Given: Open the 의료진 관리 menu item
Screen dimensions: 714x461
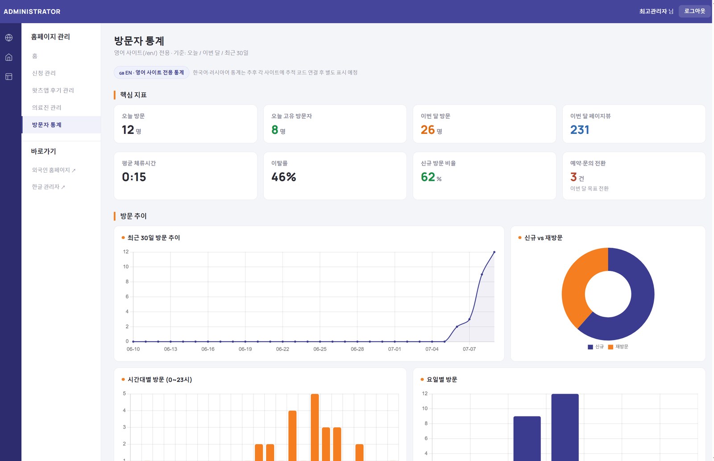Looking at the screenshot, I should point(61,108).
